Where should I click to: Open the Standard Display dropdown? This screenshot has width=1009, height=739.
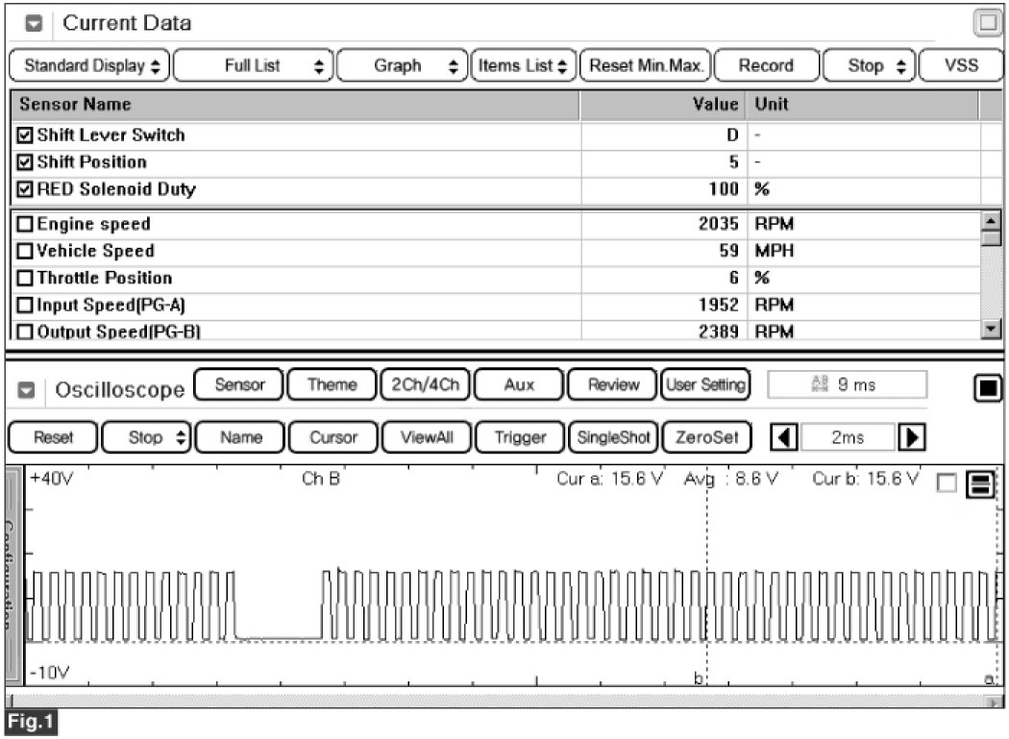(89, 66)
